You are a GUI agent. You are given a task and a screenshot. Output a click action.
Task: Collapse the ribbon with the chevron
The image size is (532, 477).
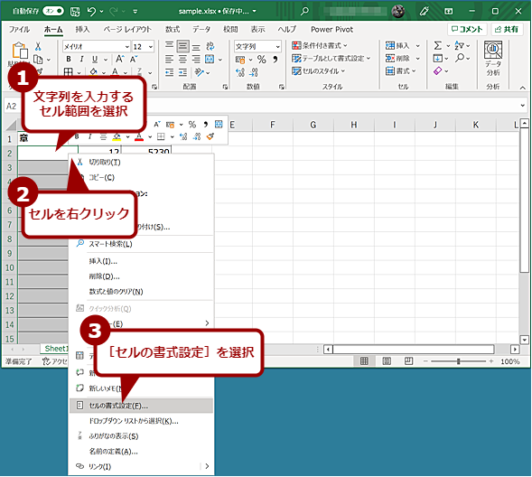(522, 88)
